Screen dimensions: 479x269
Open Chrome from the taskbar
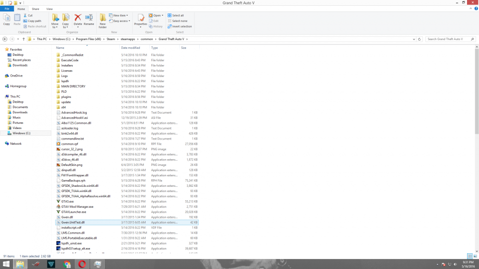(67, 264)
